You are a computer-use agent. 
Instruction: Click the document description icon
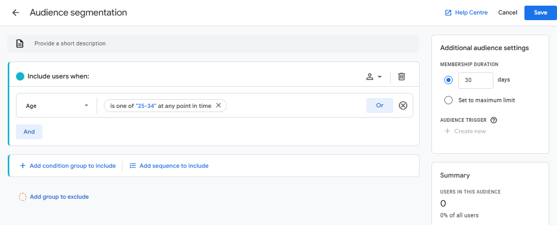tap(20, 44)
